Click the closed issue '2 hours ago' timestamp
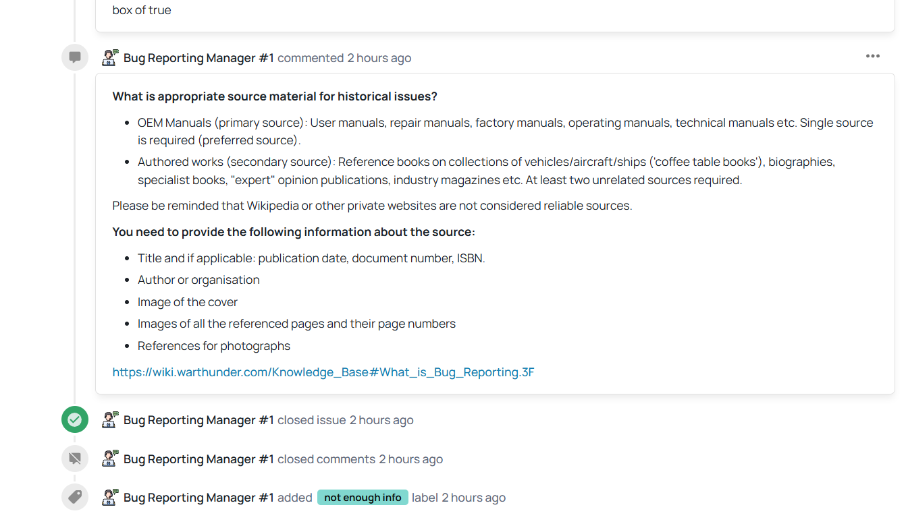906x530 pixels. [x=381, y=420]
